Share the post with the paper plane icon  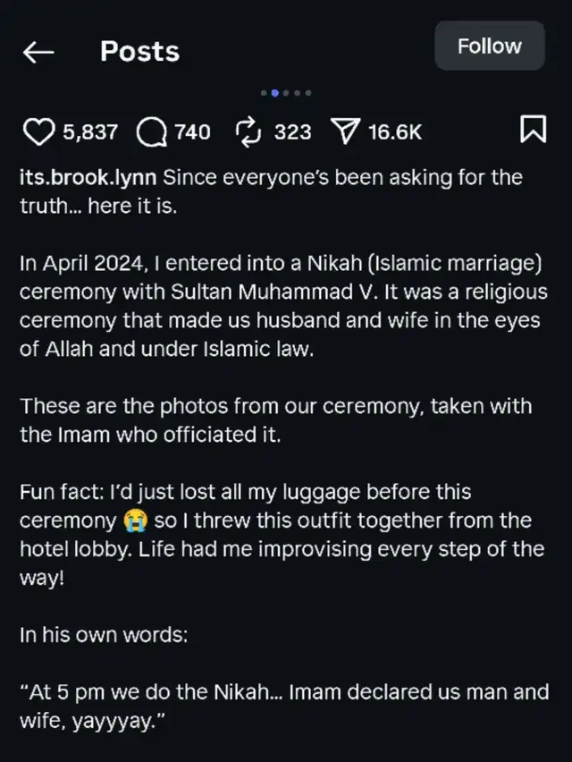[344, 132]
